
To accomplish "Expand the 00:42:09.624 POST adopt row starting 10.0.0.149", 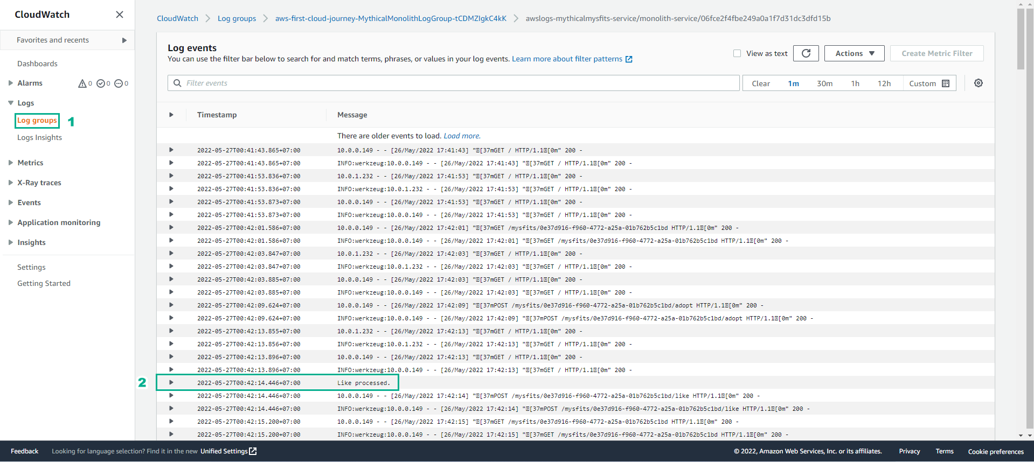I will (x=171, y=305).
